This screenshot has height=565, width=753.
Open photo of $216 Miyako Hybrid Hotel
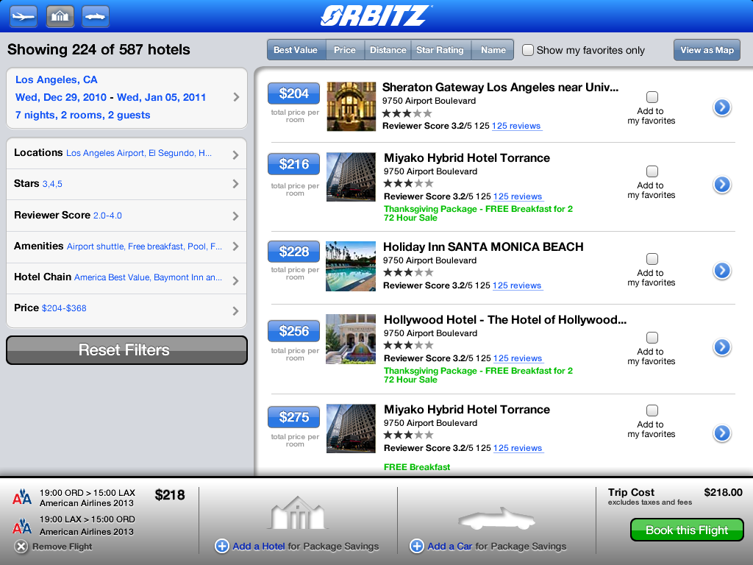tap(351, 177)
